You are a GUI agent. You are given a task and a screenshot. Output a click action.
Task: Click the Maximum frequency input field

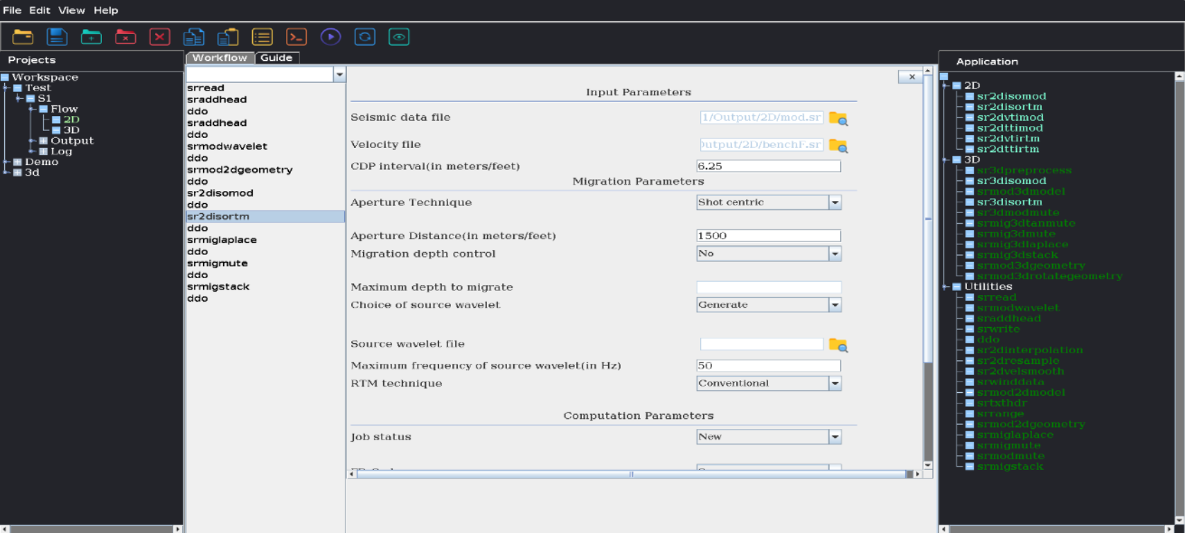pos(769,366)
